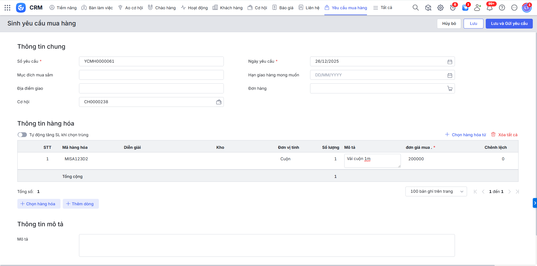This screenshot has width=537, height=266.
Task: Open the settings gear icon
Action: click(x=440, y=8)
